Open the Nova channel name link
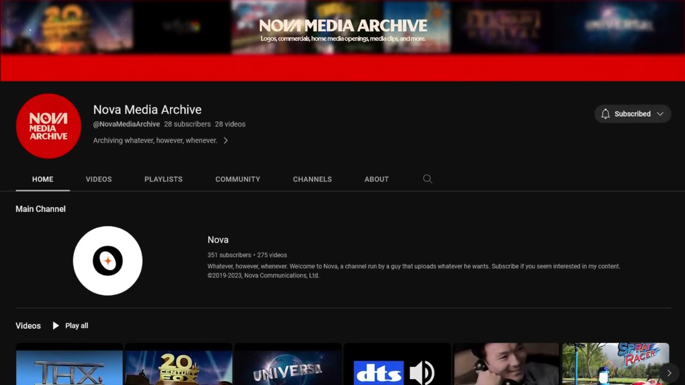This screenshot has height=385, width=685. pyautogui.click(x=218, y=240)
